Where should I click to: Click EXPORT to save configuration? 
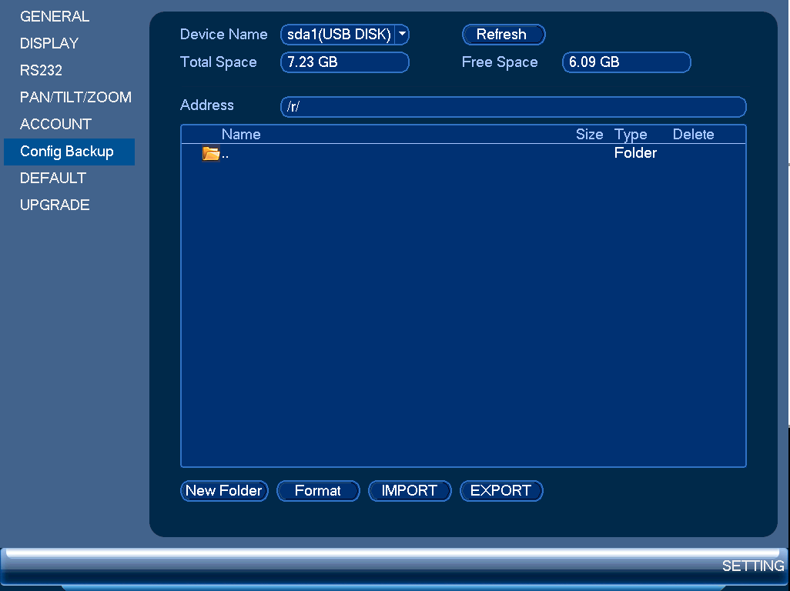(x=501, y=491)
